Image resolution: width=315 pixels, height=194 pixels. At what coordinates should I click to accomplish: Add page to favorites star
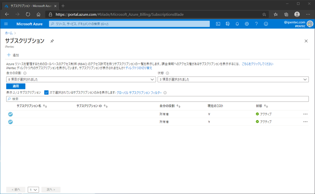pos(264,14)
